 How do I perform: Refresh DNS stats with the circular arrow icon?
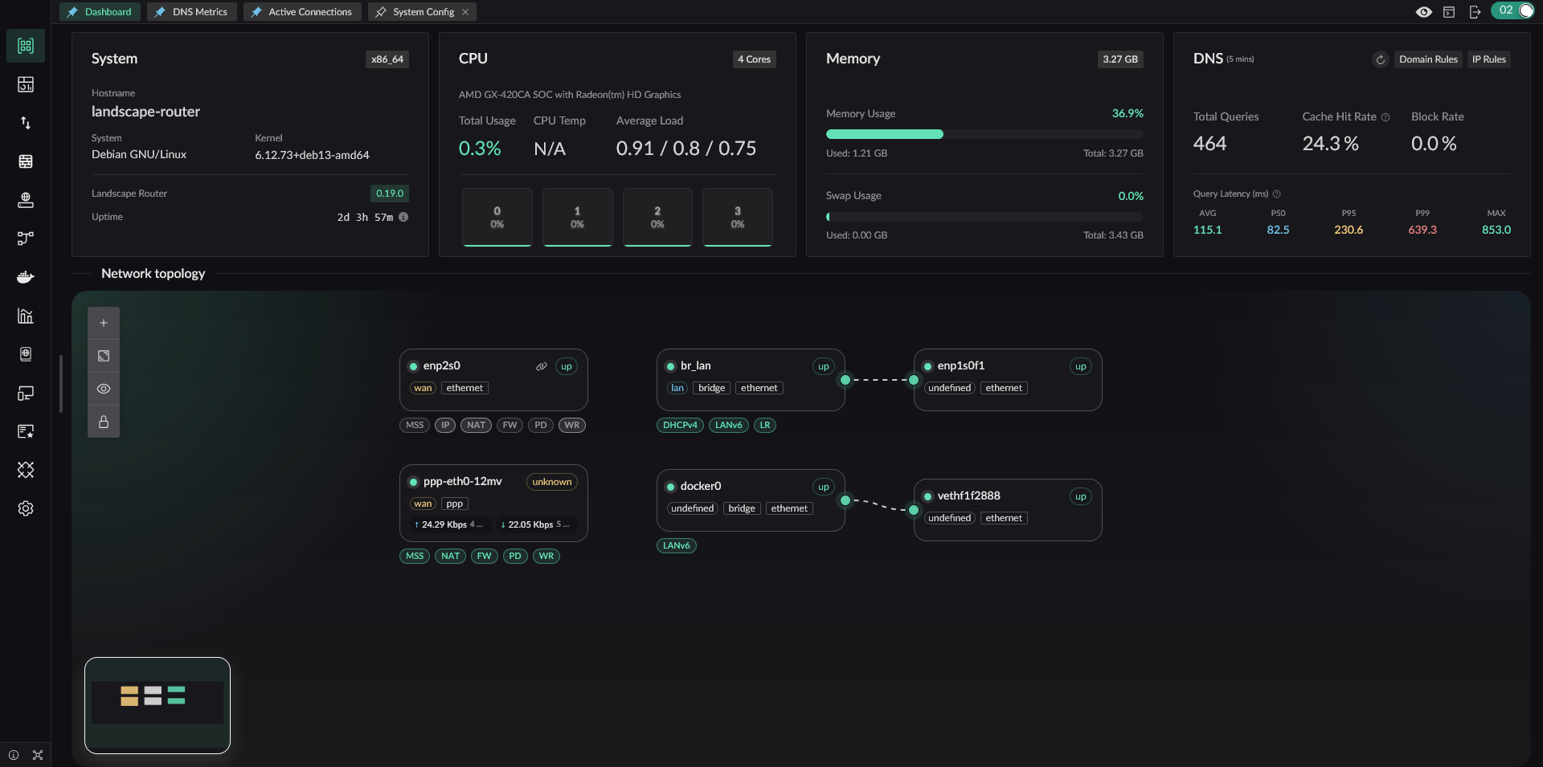coord(1381,59)
